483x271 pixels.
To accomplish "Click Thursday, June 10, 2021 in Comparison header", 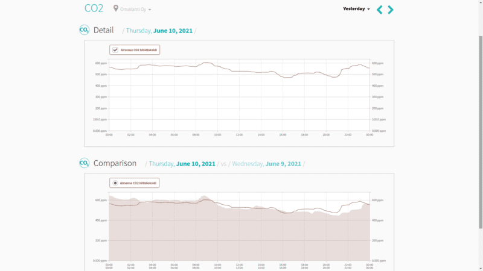I will point(182,164).
